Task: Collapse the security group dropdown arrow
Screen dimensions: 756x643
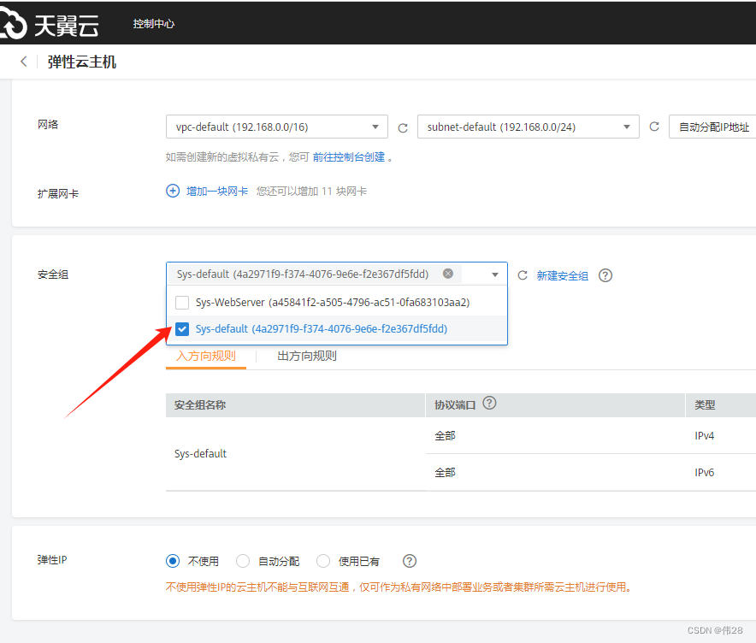Action: (x=495, y=274)
